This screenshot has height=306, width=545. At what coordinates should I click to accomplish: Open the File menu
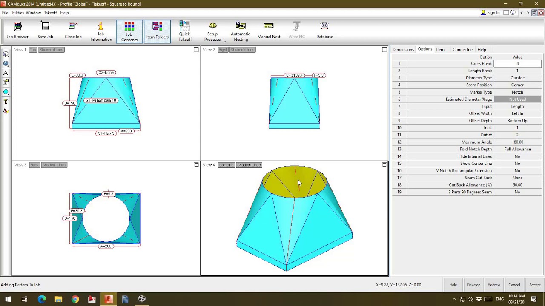click(x=5, y=13)
